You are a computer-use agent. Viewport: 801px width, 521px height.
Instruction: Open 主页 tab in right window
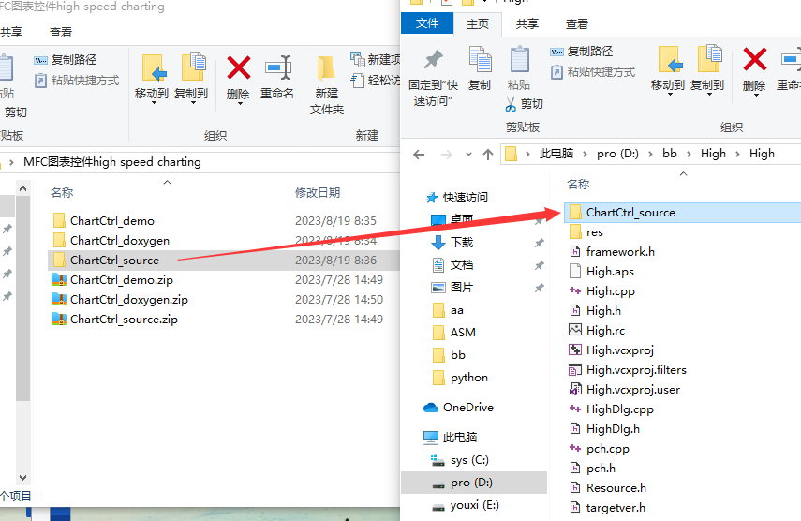[x=478, y=24]
